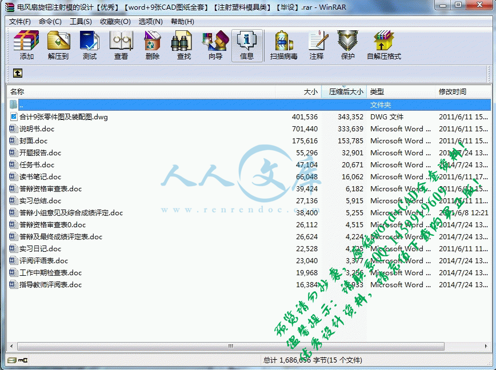Screen dimensions: 496x370
Task: Click modified time 2011/6/8 12:21
Action: pos(464,213)
